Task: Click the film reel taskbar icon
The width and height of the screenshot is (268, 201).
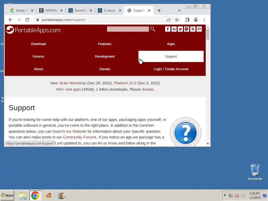Action: pos(62,196)
